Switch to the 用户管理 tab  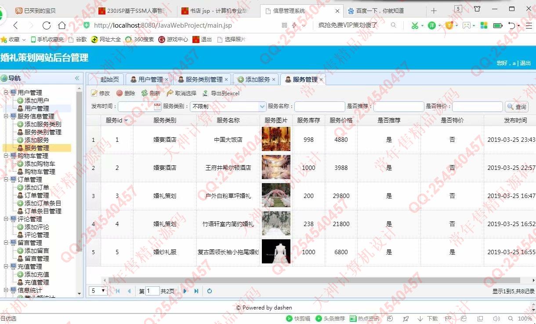[x=147, y=79]
